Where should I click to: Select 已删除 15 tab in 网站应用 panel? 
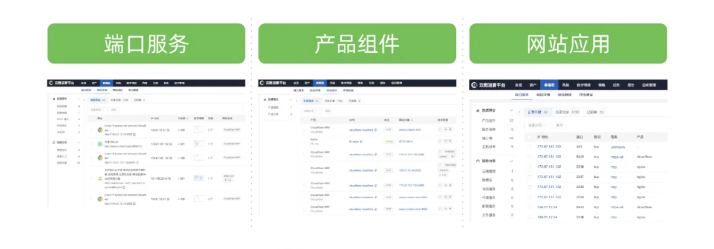pos(595,112)
